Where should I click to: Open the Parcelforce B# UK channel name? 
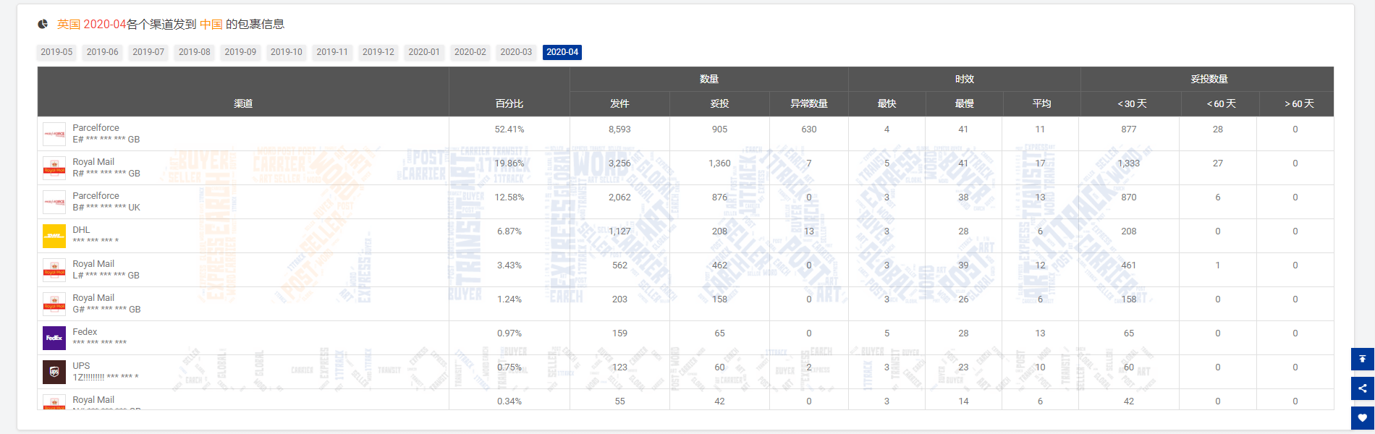click(x=96, y=196)
